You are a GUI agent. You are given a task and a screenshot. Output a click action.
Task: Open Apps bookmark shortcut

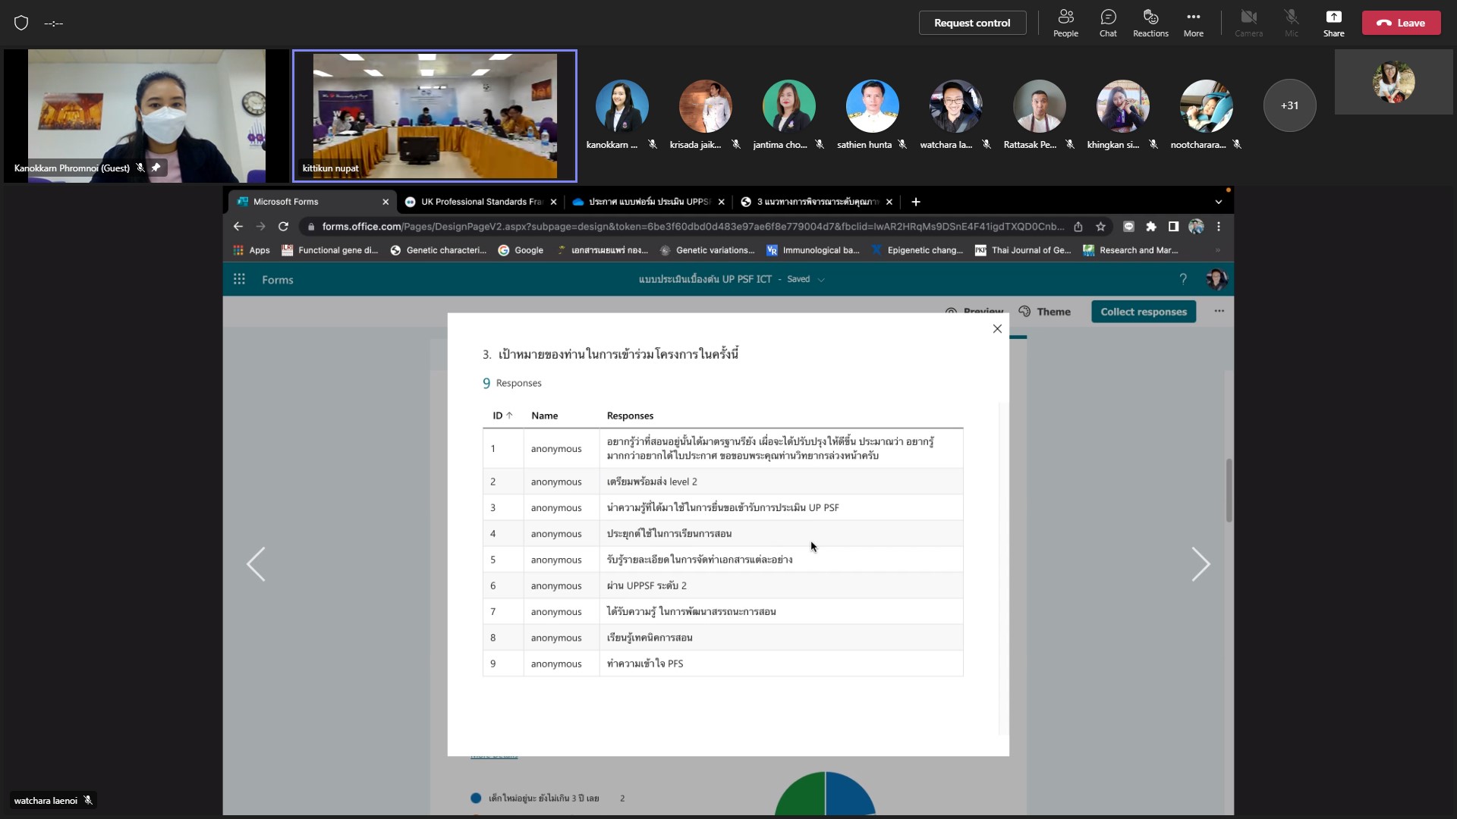(x=252, y=250)
